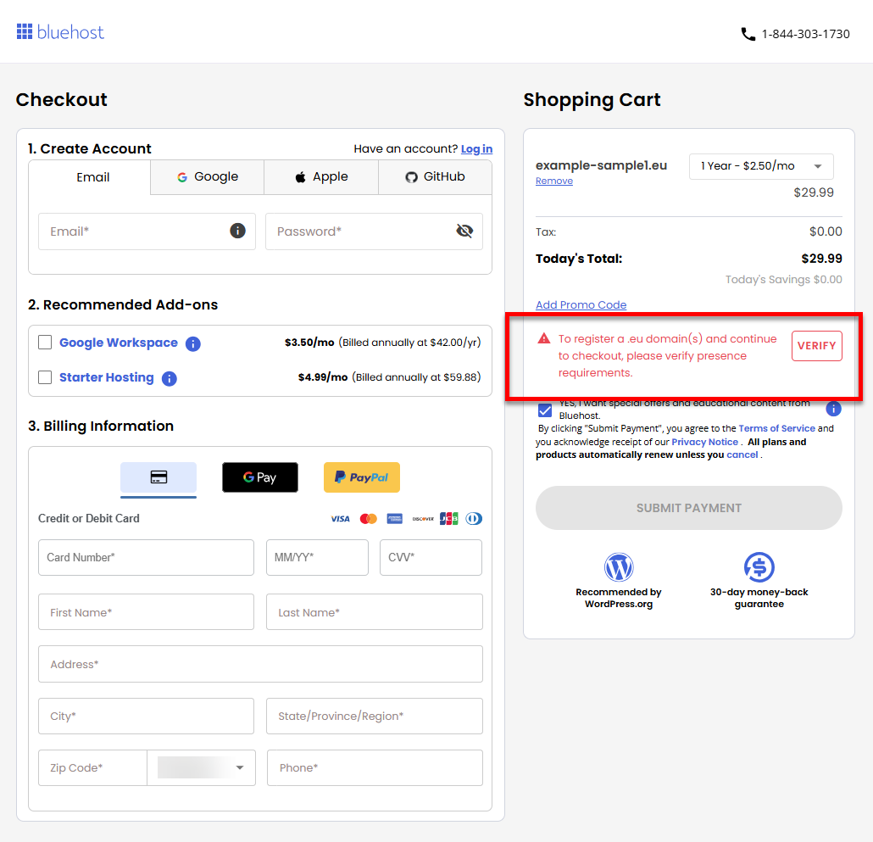This screenshot has width=873, height=842.
Task: Click the JCB card logo
Action: click(448, 519)
